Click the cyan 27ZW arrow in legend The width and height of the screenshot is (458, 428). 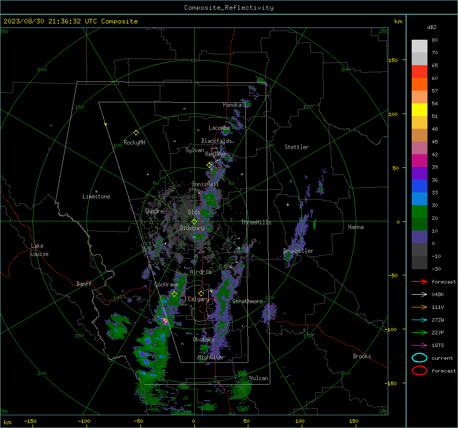pos(419,320)
